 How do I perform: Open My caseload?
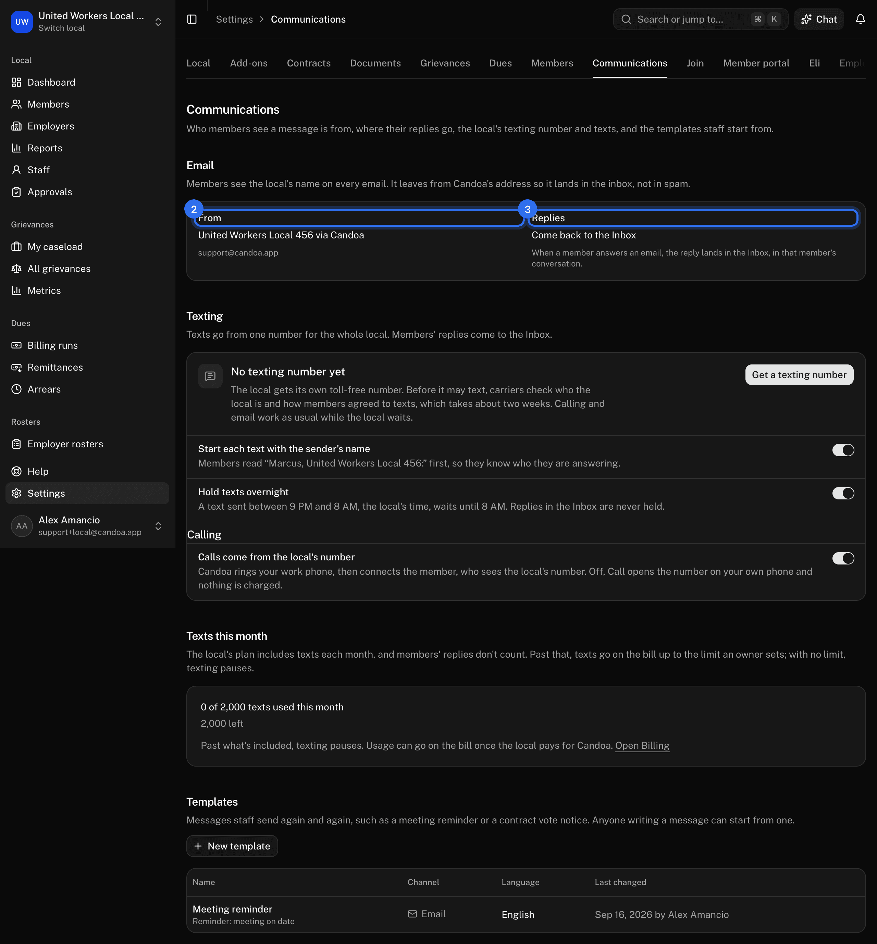(x=87, y=247)
